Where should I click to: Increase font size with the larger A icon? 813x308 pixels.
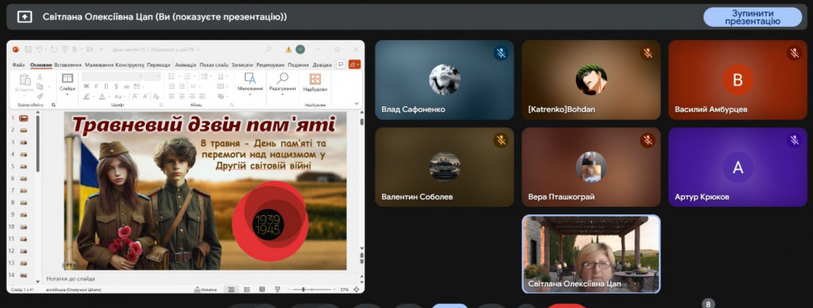[134, 96]
